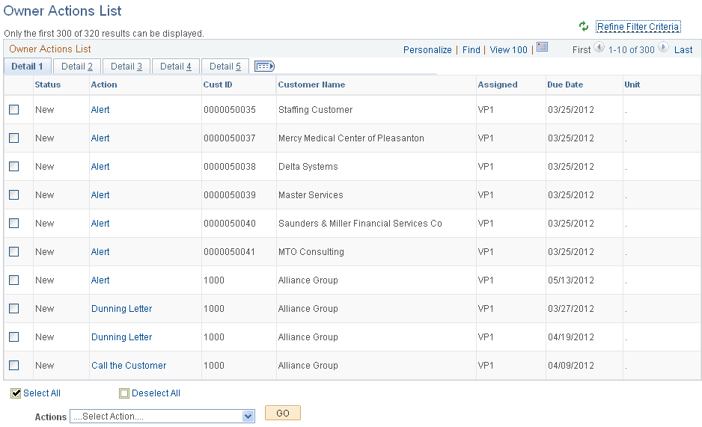
Task: Check the box for MTO Consulting row
Action: point(14,252)
